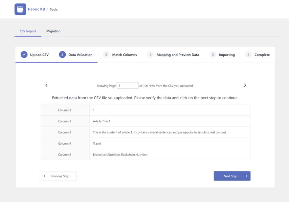Image resolution: width=289 pixels, height=202 pixels.
Task: Click the Article Title 1 cell
Action: point(102,121)
